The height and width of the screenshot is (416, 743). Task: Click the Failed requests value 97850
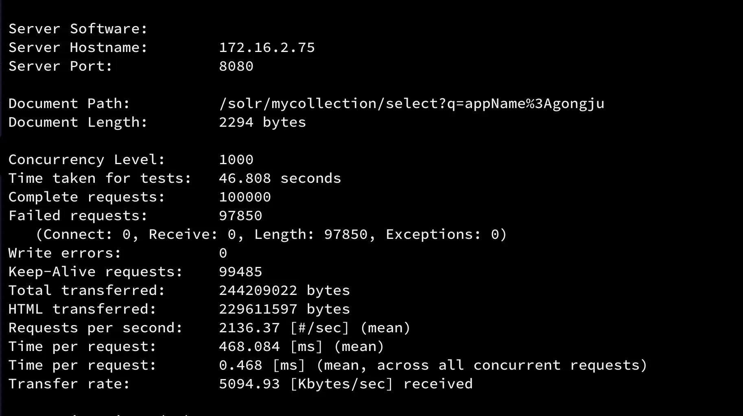[240, 216]
